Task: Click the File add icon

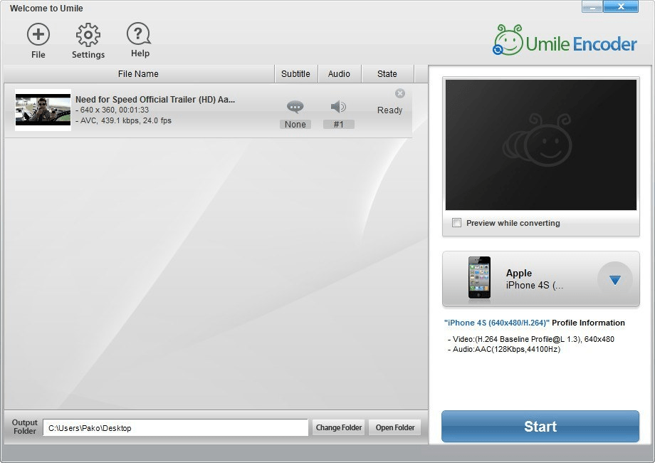Action: 38,35
